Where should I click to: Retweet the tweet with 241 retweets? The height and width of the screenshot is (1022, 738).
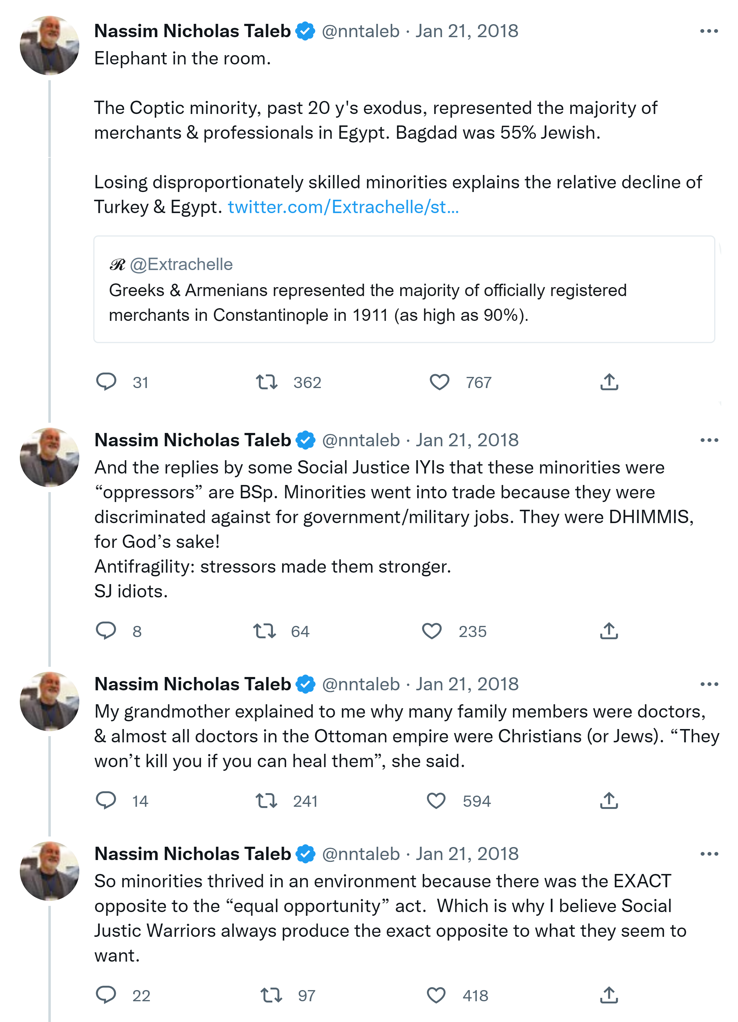point(266,800)
